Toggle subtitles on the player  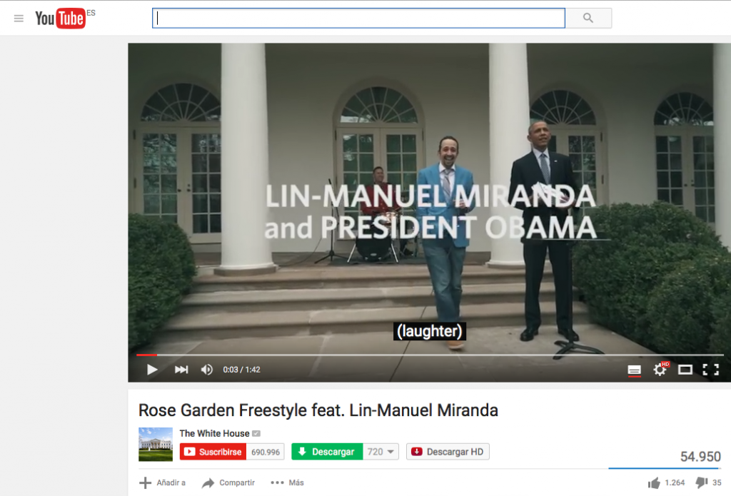coord(634,370)
